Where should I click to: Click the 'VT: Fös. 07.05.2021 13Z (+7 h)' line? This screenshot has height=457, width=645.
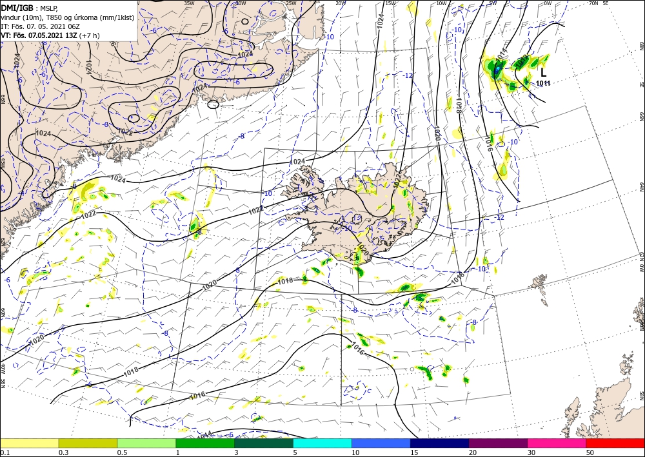tap(50, 35)
